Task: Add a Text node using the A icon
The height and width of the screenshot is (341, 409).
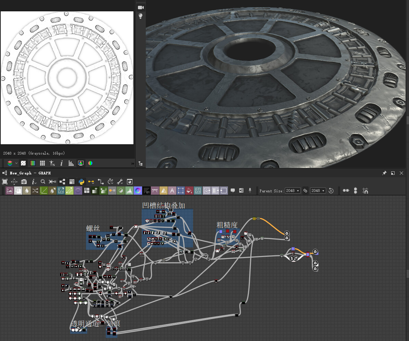Action: point(172,190)
